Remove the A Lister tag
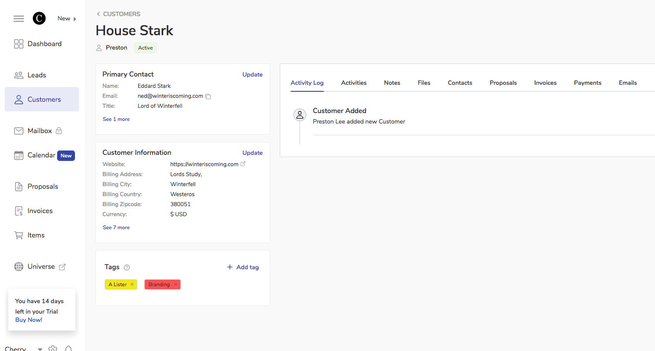 pyautogui.click(x=132, y=284)
